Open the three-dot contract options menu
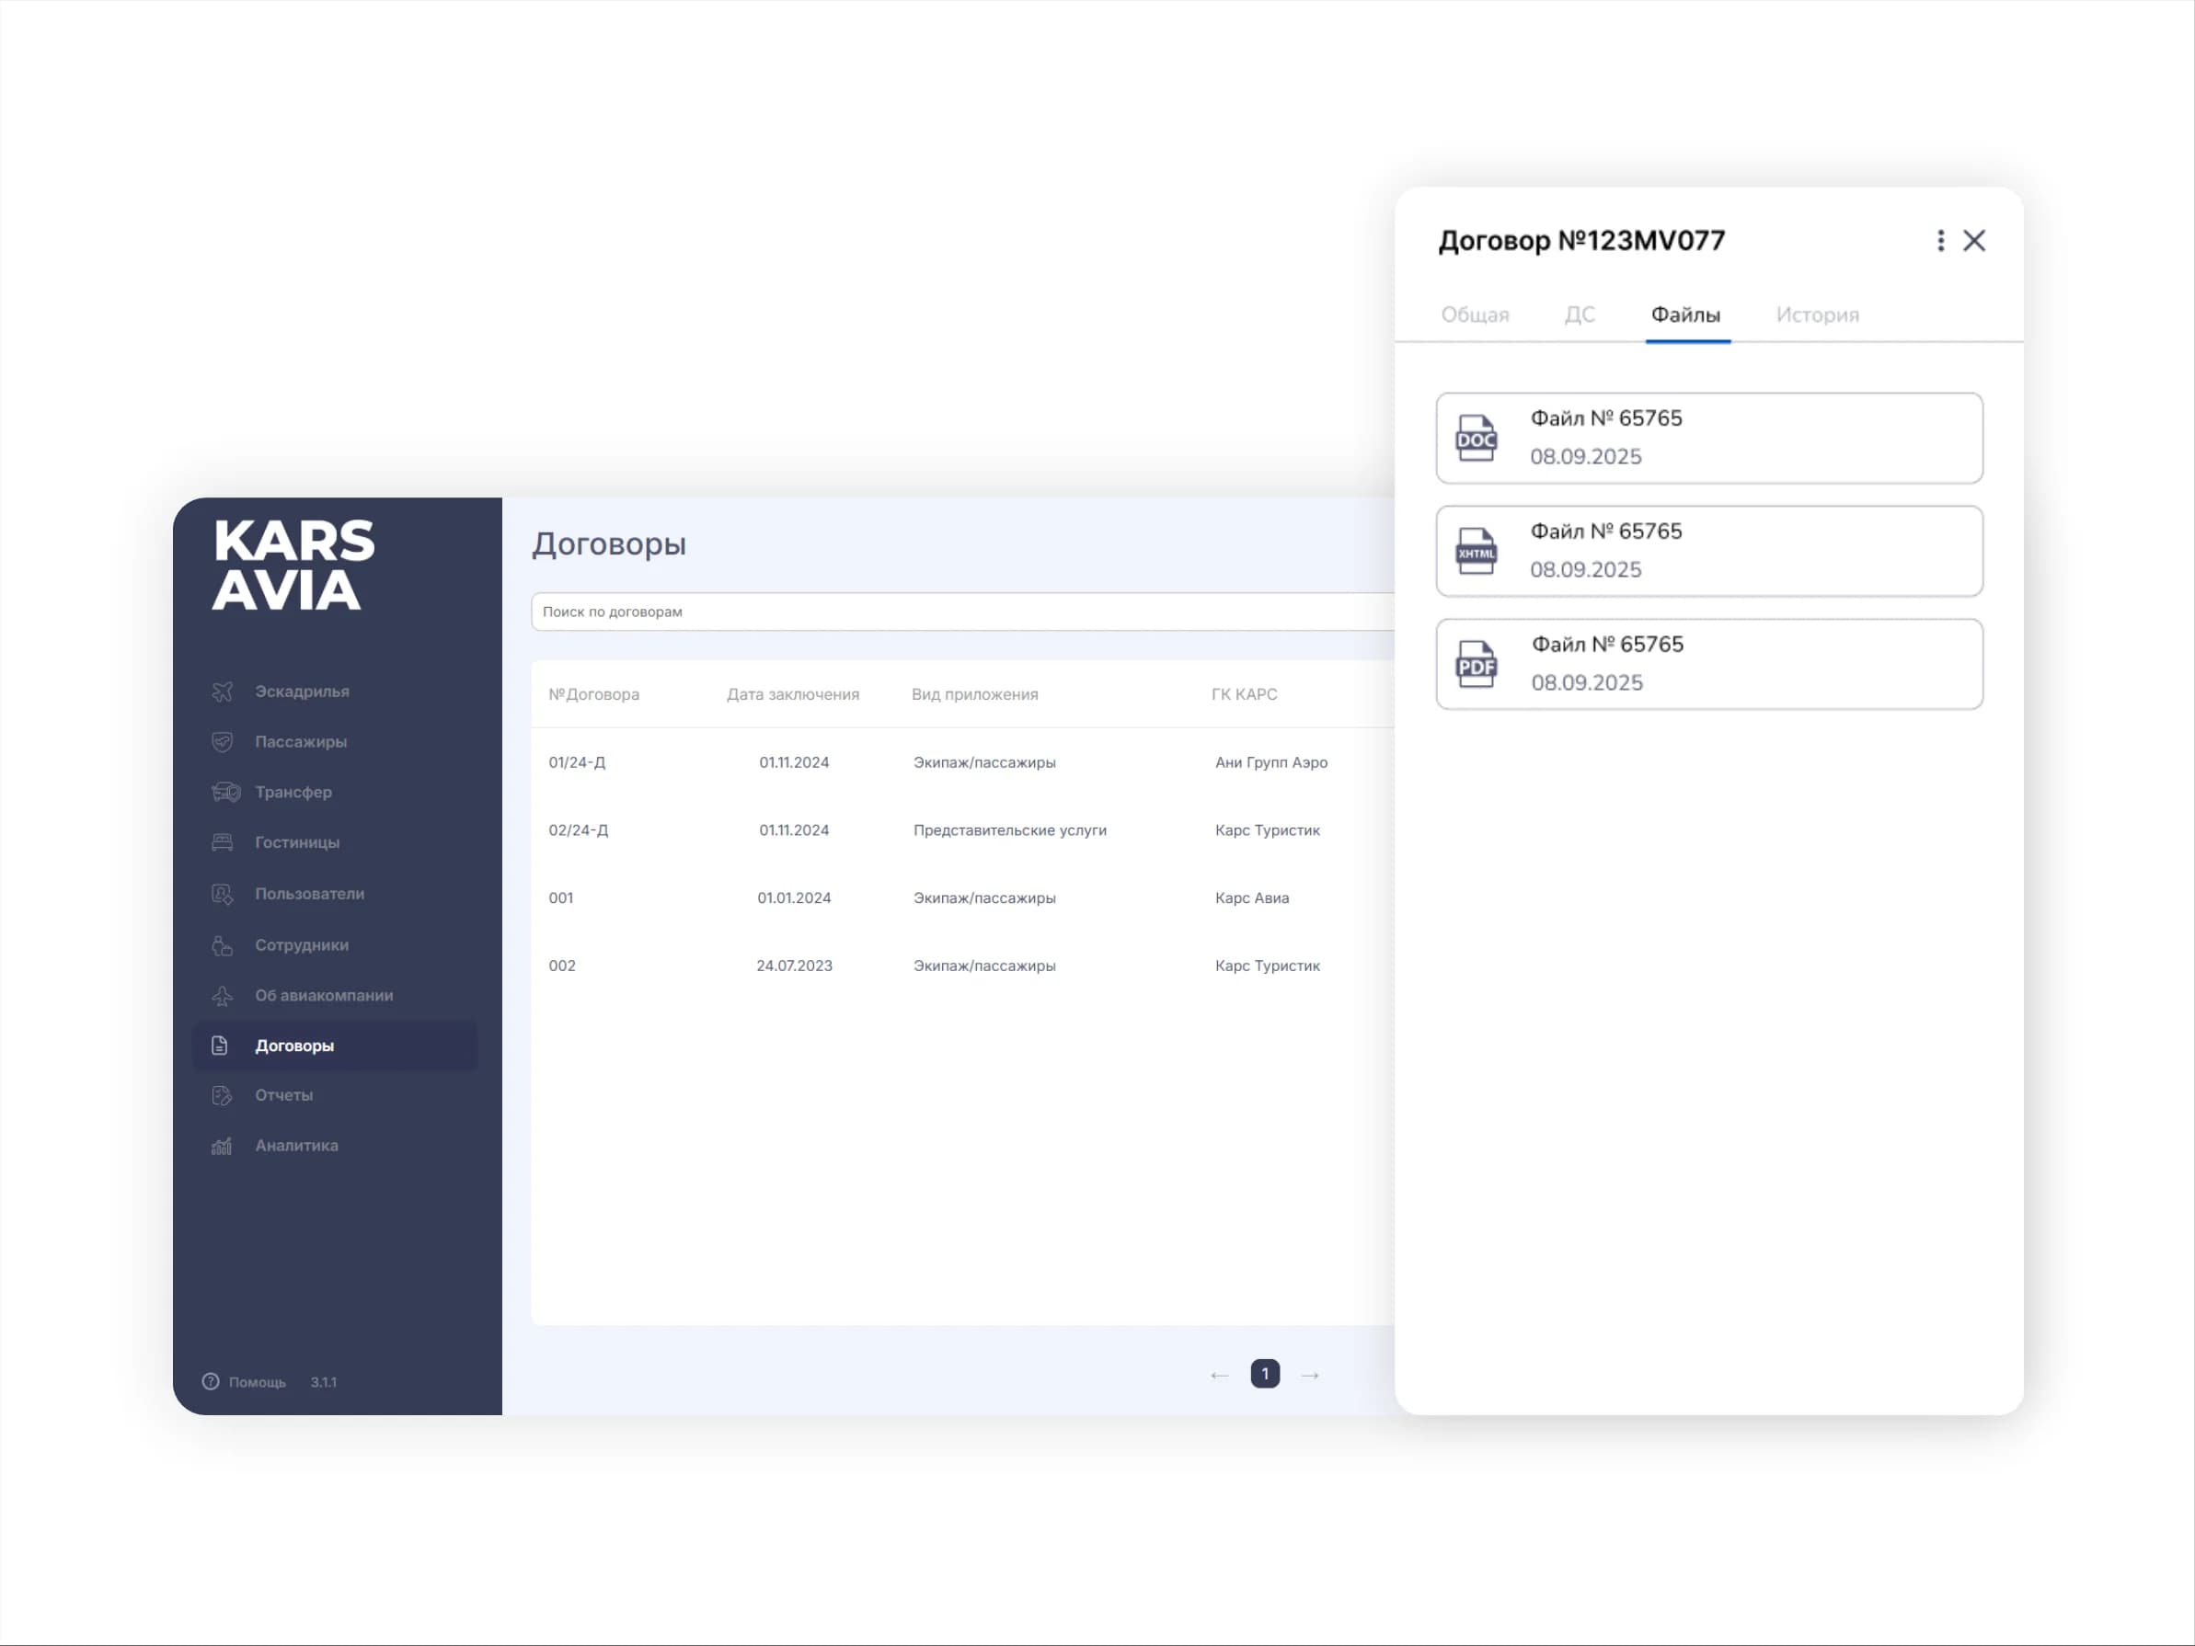 (x=1941, y=241)
